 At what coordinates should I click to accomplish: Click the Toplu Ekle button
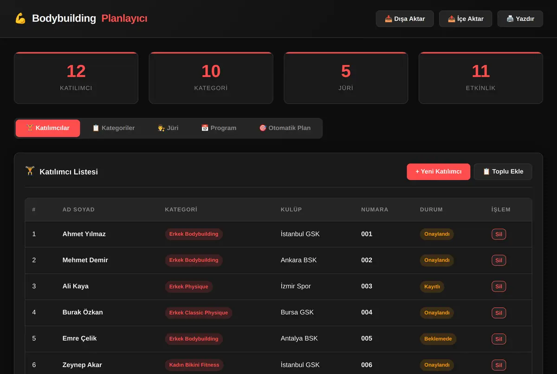(x=503, y=172)
